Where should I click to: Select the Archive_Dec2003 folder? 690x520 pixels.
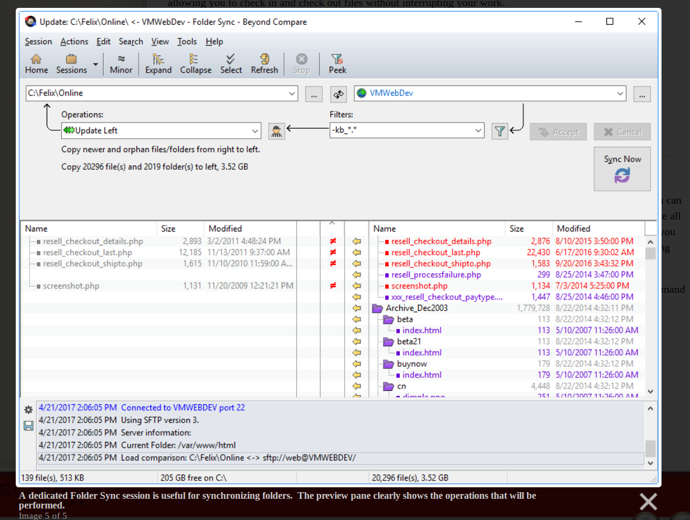point(416,308)
